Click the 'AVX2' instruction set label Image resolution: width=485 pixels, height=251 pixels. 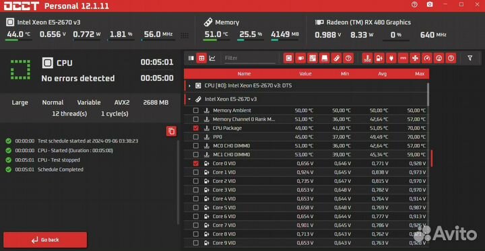[x=122, y=102]
